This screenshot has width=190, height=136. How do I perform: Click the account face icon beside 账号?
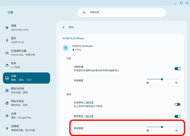7,65
